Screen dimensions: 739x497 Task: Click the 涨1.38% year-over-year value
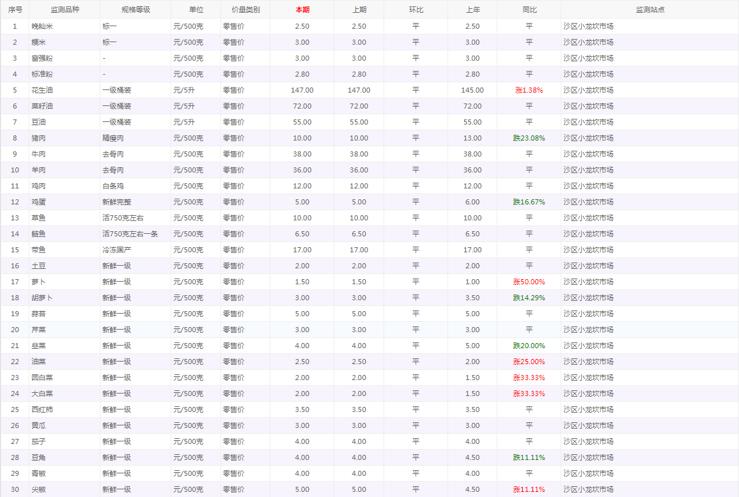tap(529, 90)
